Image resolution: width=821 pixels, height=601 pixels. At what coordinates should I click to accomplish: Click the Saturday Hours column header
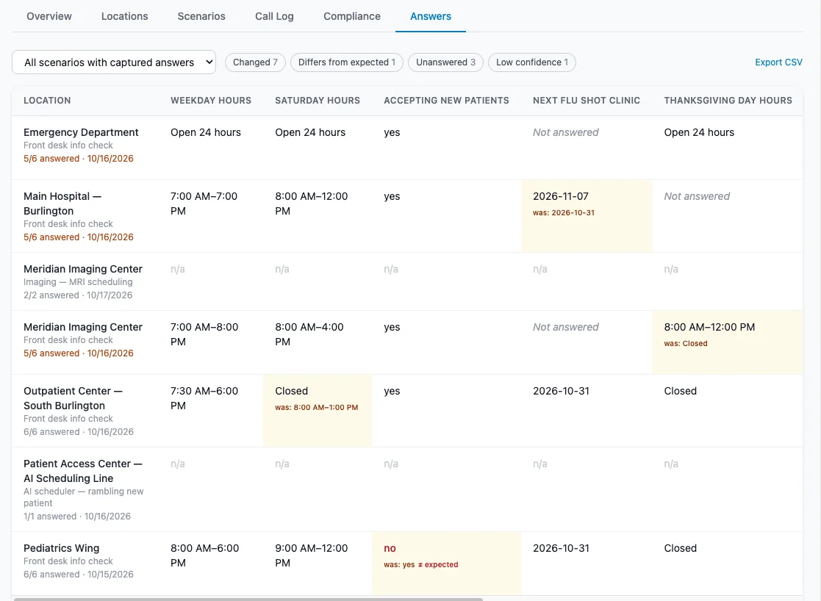(318, 101)
